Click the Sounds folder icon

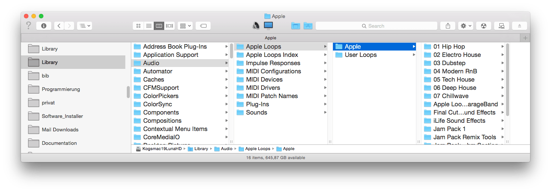(240, 112)
